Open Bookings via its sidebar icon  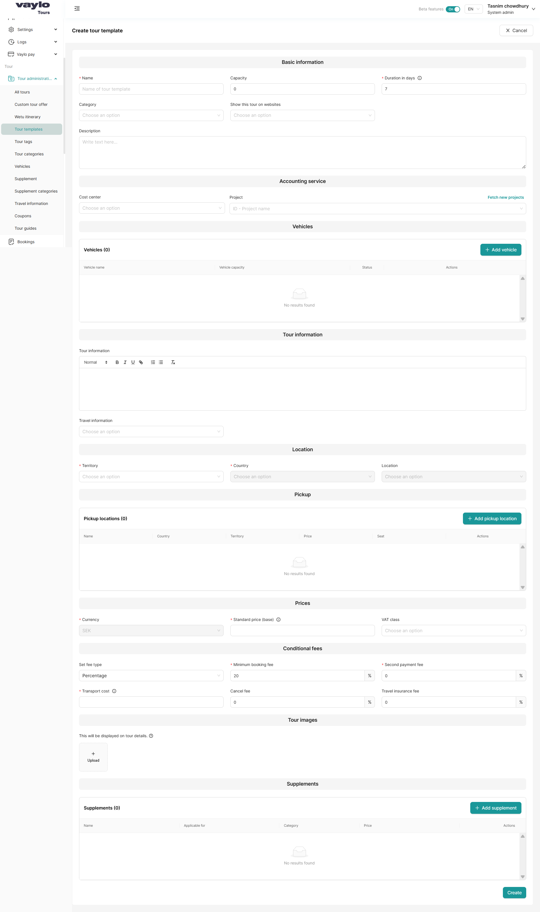11,242
